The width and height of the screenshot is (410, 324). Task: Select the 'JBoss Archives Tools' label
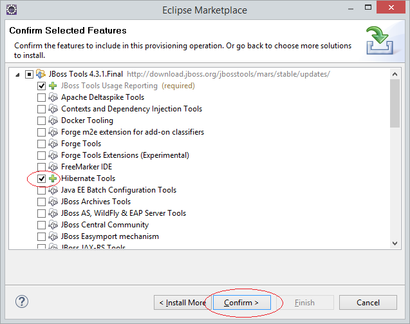[x=96, y=202]
